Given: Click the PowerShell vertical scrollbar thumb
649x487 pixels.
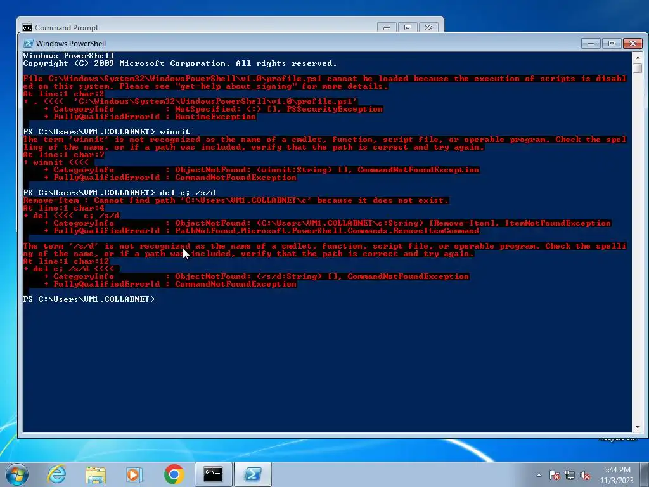Looking at the screenshot, I should coord(638,68).
